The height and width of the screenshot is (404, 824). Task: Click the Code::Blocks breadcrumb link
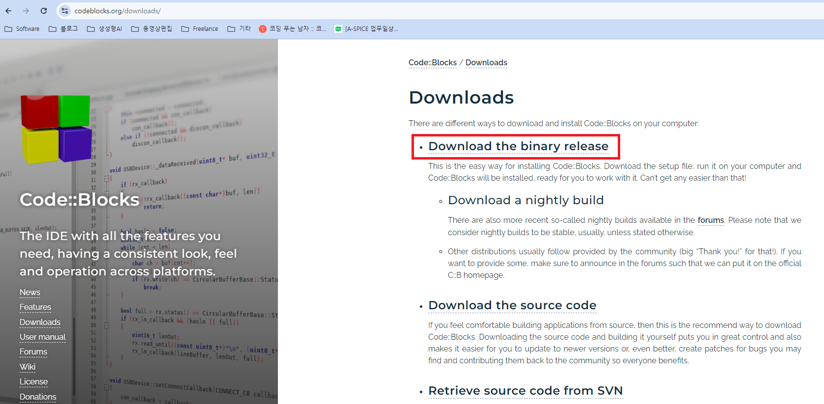click(x=433, y=63)
